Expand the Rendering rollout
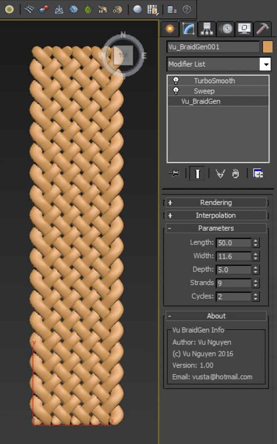Screen dimensions: 277x444 [216, 202]
